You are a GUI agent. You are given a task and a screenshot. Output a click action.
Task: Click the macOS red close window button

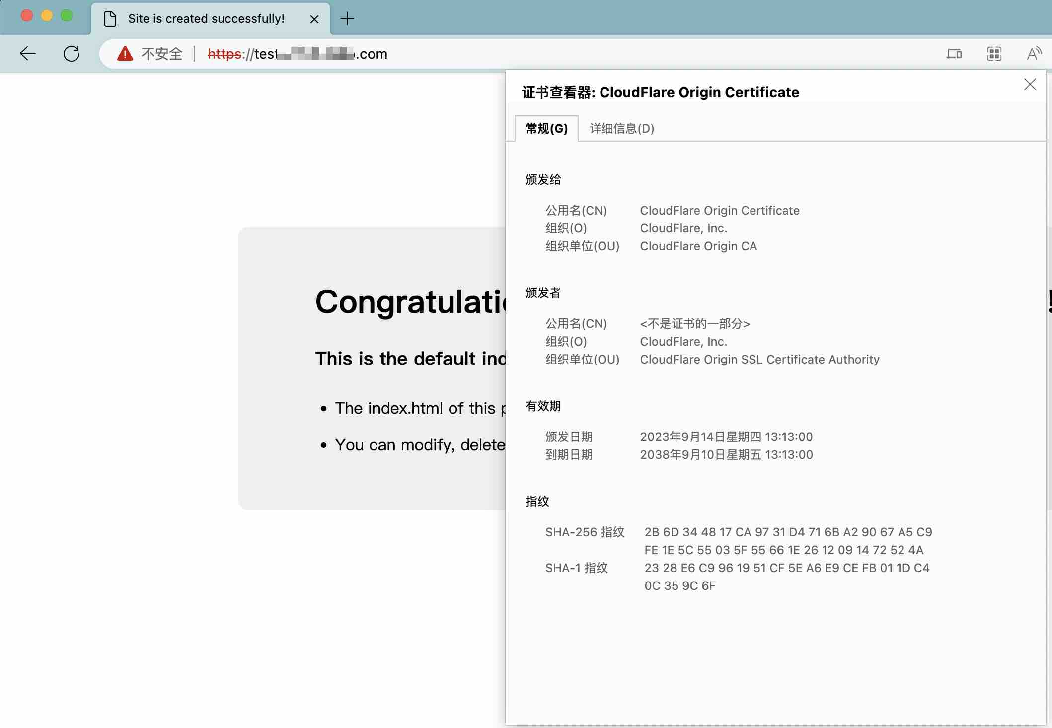click(27, 16)
